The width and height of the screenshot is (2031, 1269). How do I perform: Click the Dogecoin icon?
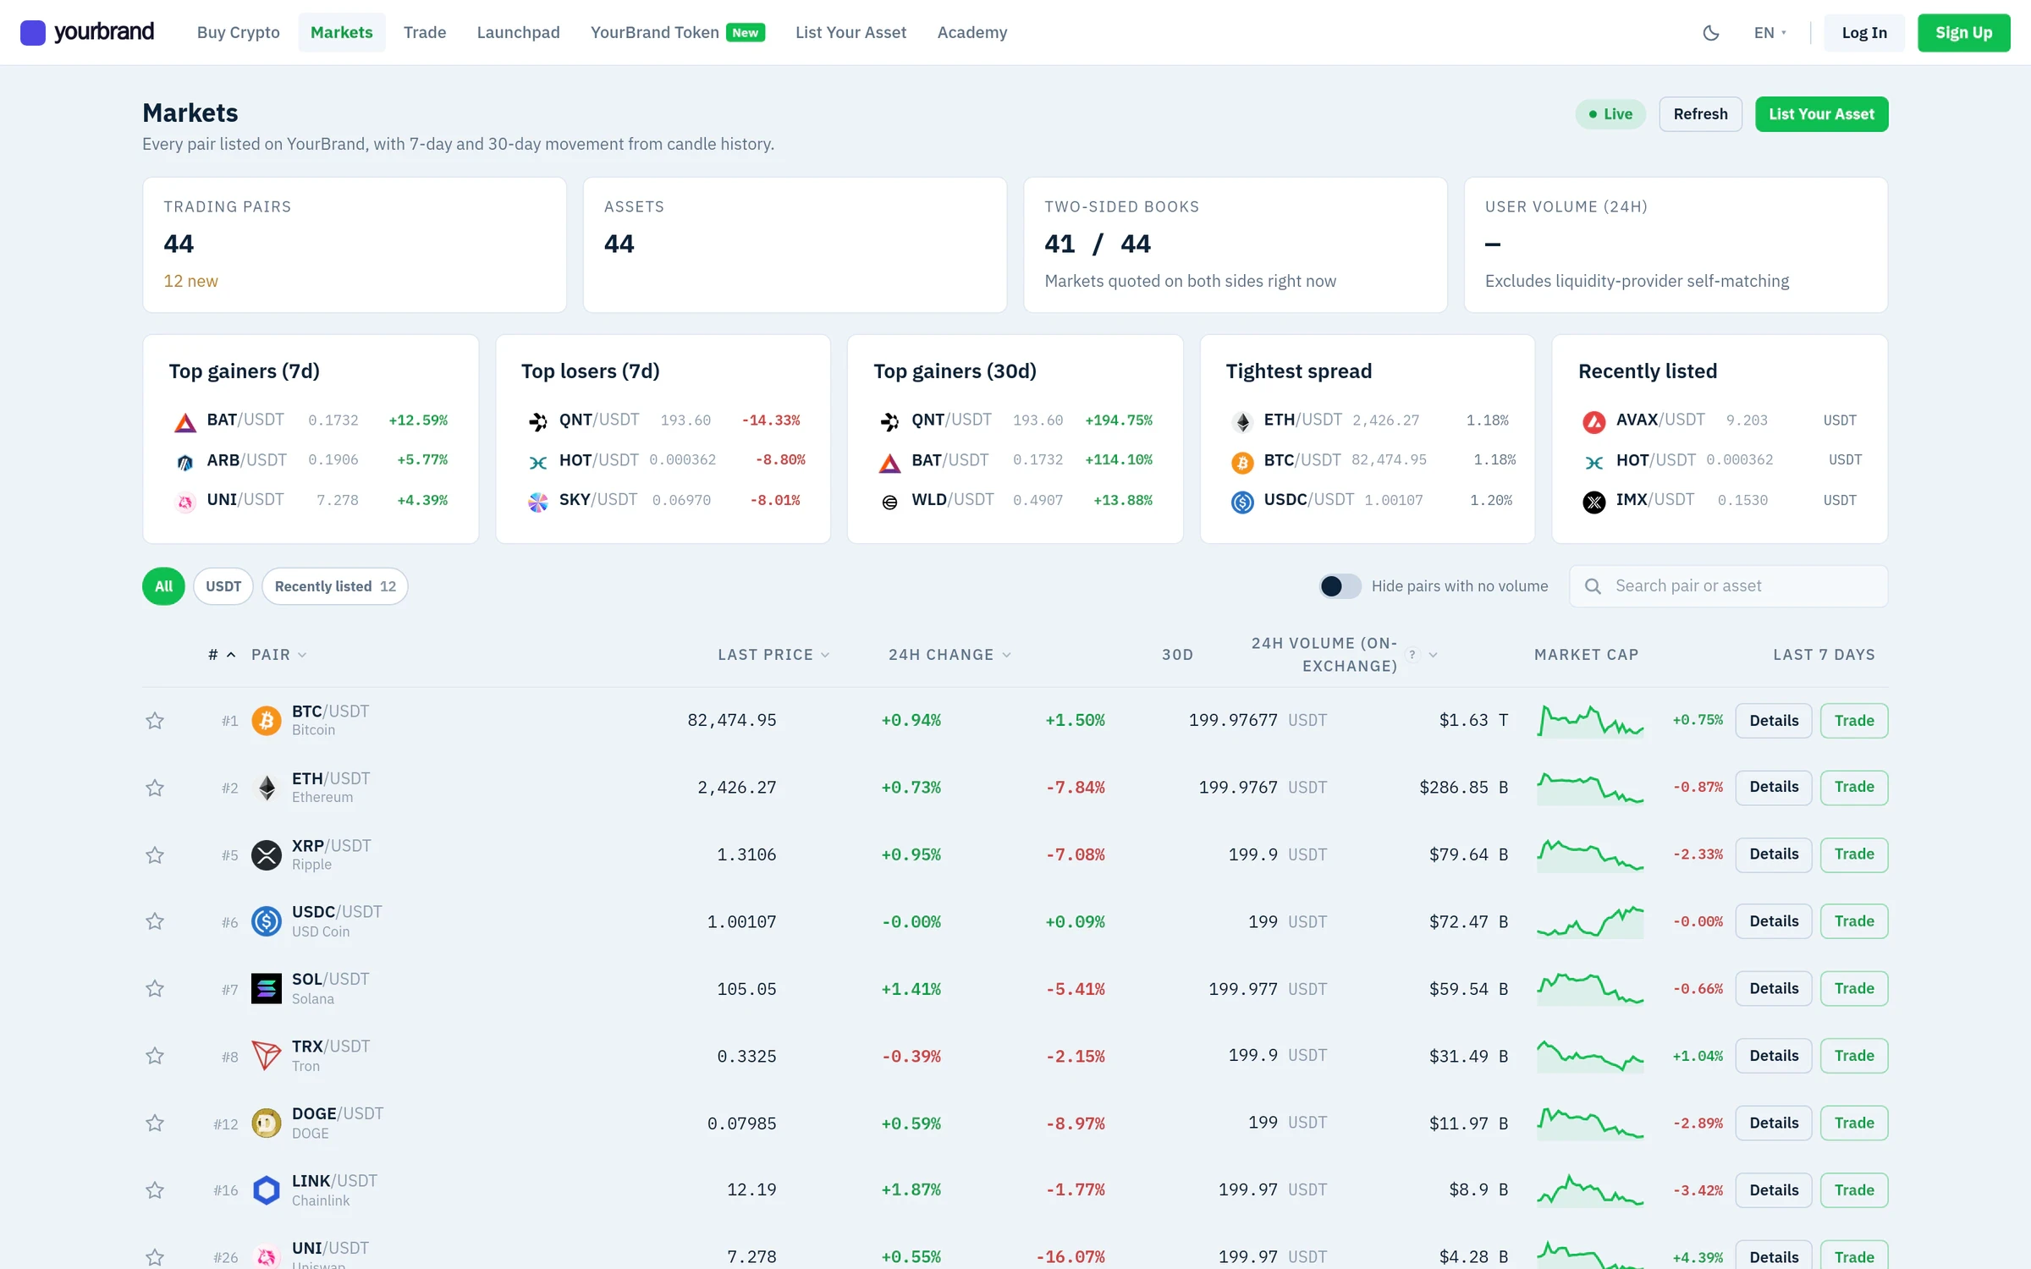[267, 1123]
